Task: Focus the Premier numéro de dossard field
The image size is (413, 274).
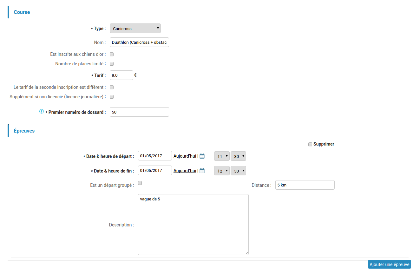Action: [139, 112]
